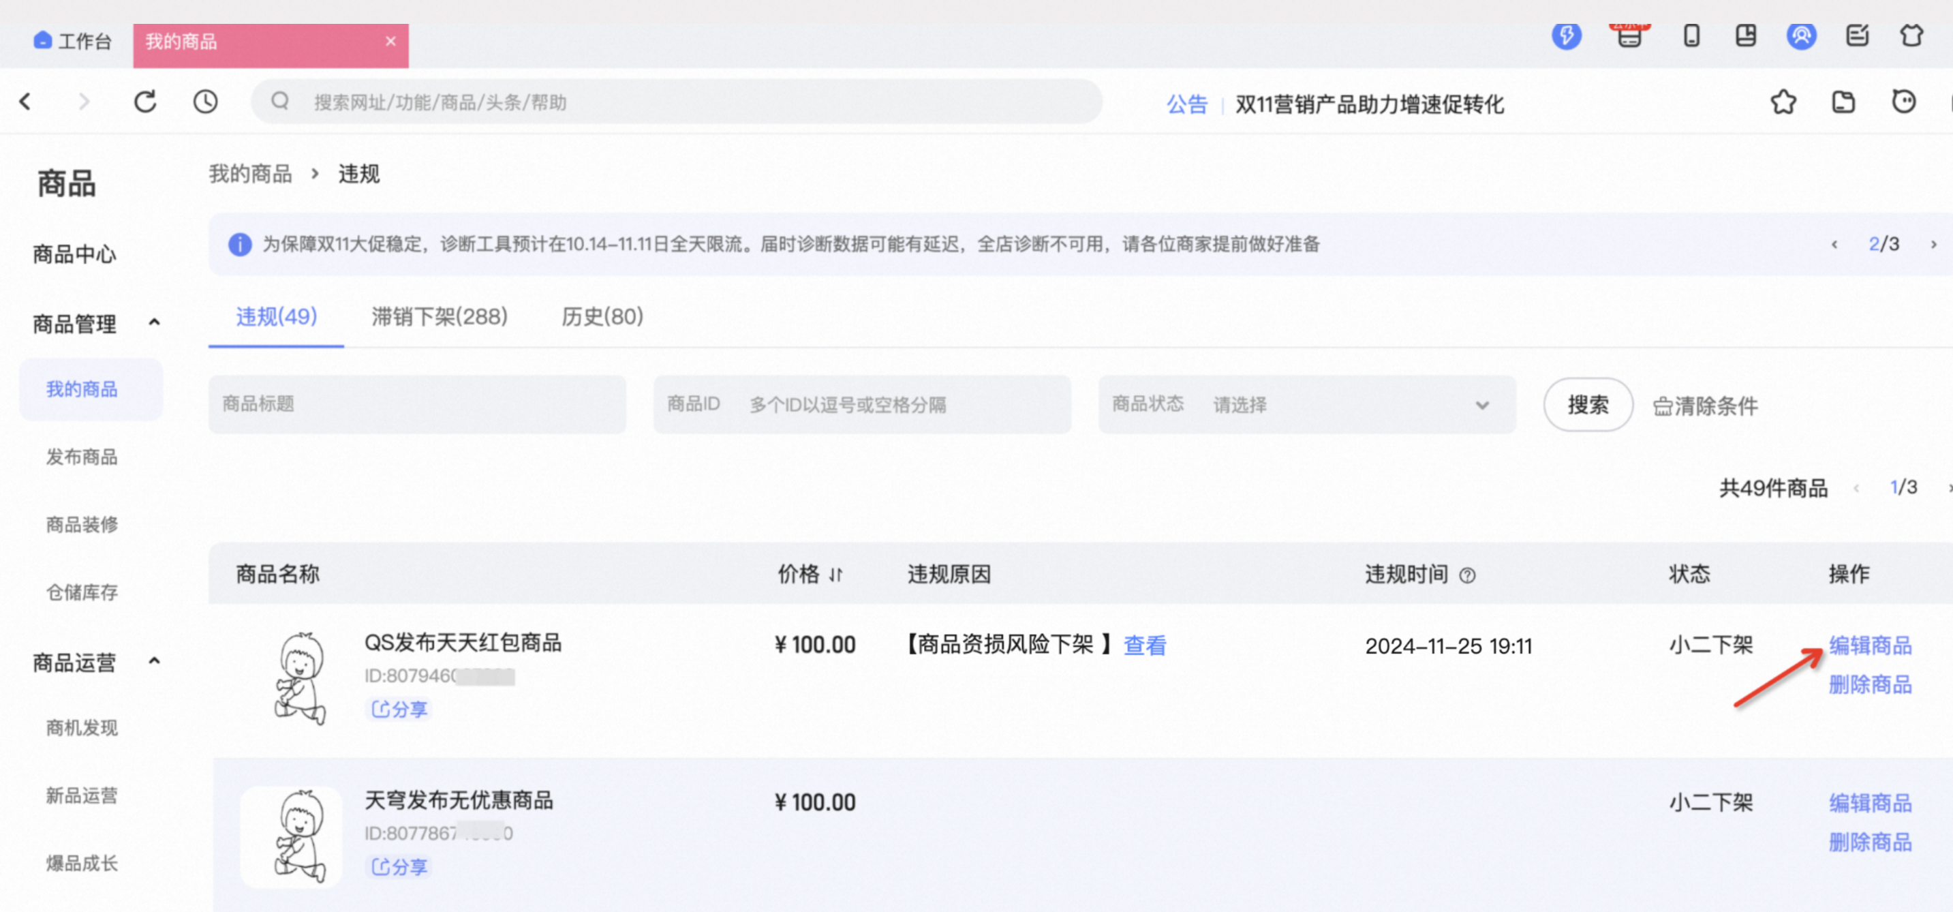Switch to 滞销下架(288) tab
The image size is (1953, 912).
pyautogui.click(x=439, y=317)
